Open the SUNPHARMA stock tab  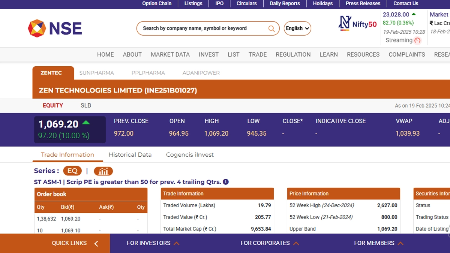tap(96, 73)
